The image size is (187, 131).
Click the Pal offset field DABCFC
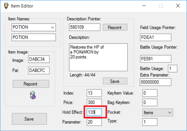[39, 70]
